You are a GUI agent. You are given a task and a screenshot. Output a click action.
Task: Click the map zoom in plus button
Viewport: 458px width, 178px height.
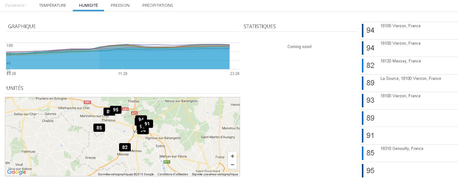232,156
